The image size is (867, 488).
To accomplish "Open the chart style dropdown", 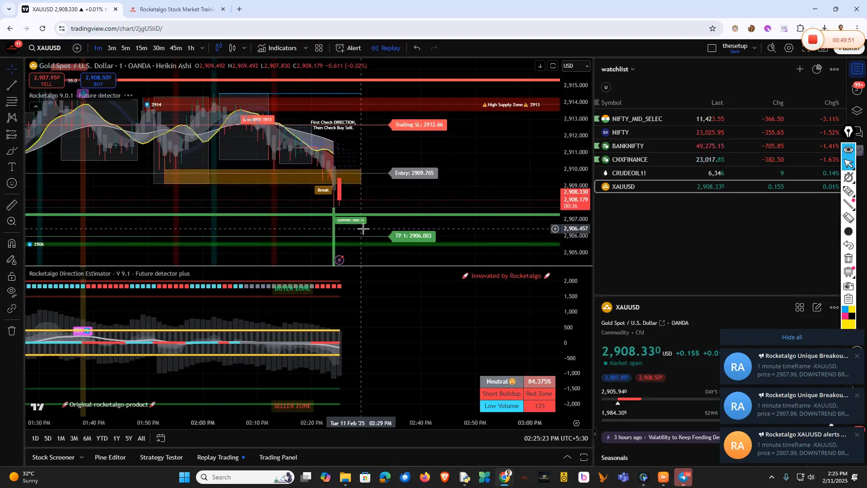I will pos(244,48).
